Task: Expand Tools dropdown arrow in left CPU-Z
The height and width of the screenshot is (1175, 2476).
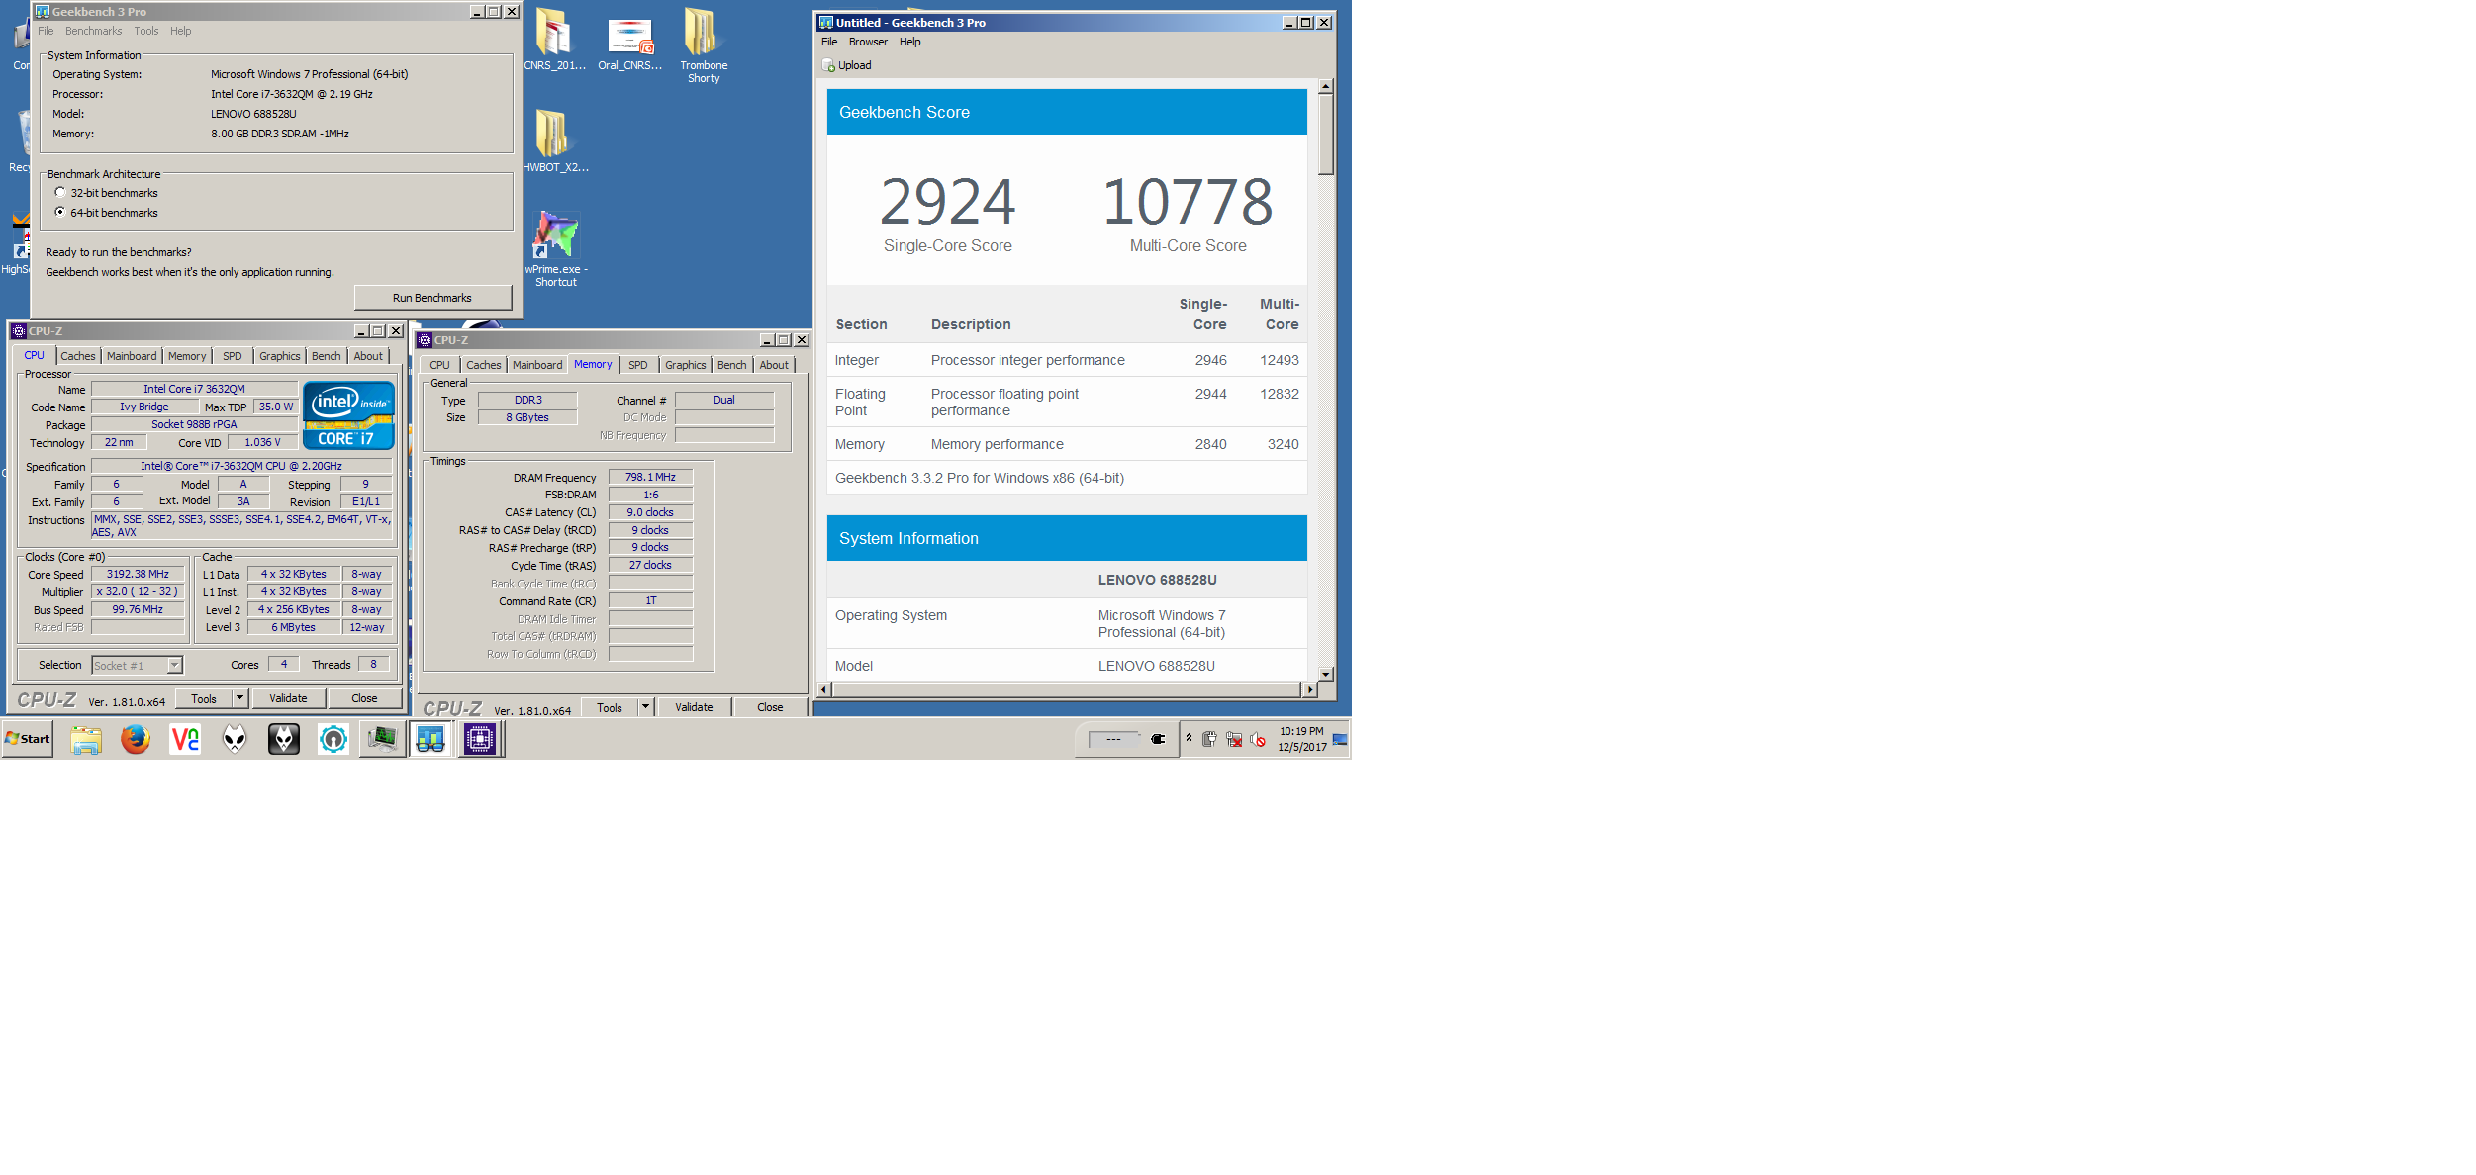Action: [239, 698]
